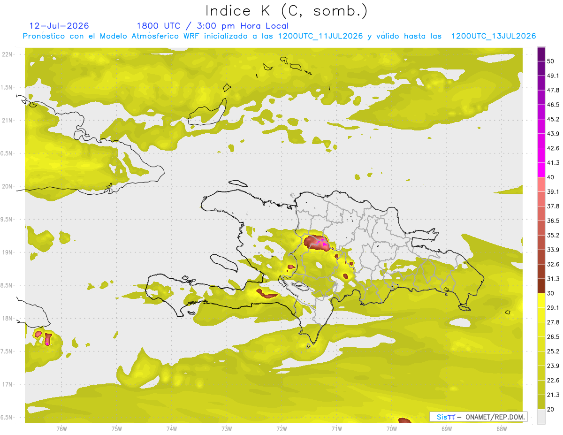Click the '73W' longitude label
Image resolution: width=563 pixels, height=435 pixels.
227,429
